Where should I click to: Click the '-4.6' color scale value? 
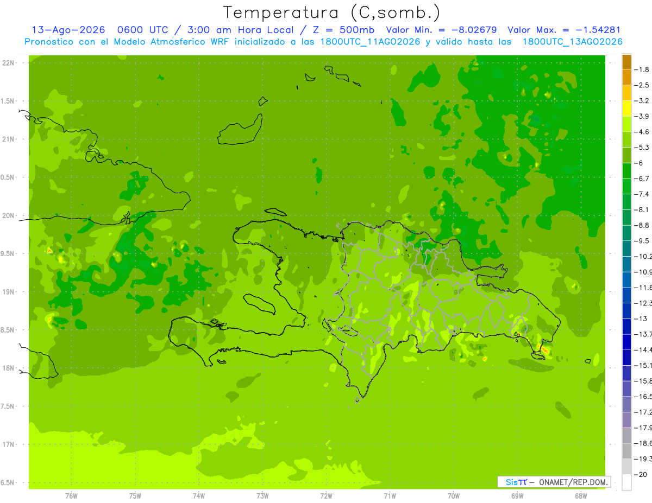click(643, 132)
